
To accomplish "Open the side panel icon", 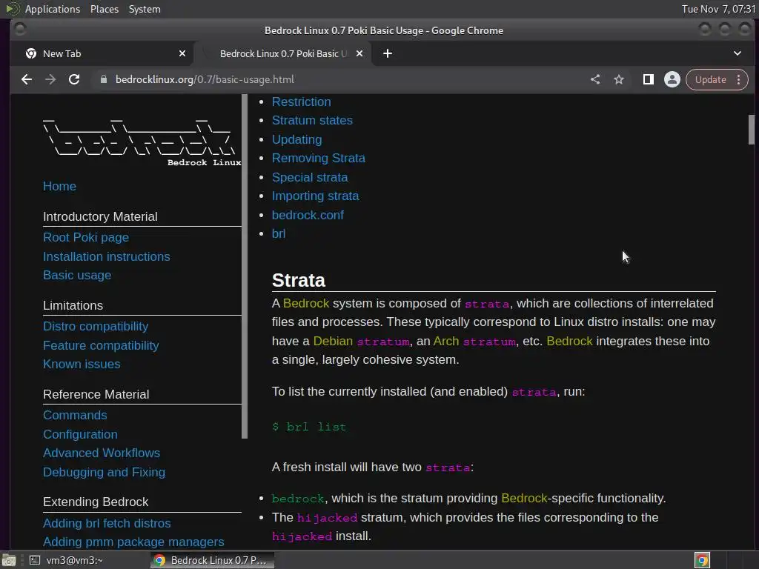I will point(648,79).
